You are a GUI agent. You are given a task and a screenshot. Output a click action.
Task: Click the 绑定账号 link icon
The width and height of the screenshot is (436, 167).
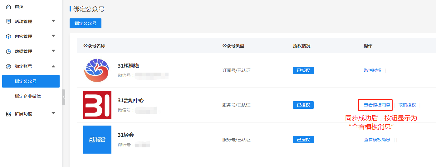coord(8,66)
